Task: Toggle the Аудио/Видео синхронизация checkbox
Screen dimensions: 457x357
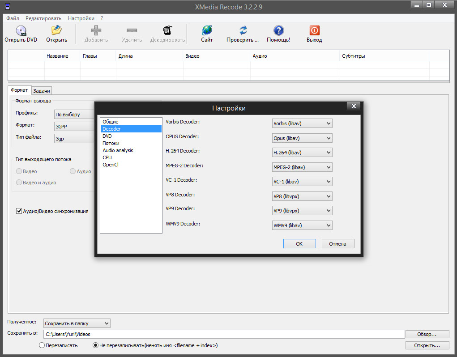Action: tap(19, 211)
